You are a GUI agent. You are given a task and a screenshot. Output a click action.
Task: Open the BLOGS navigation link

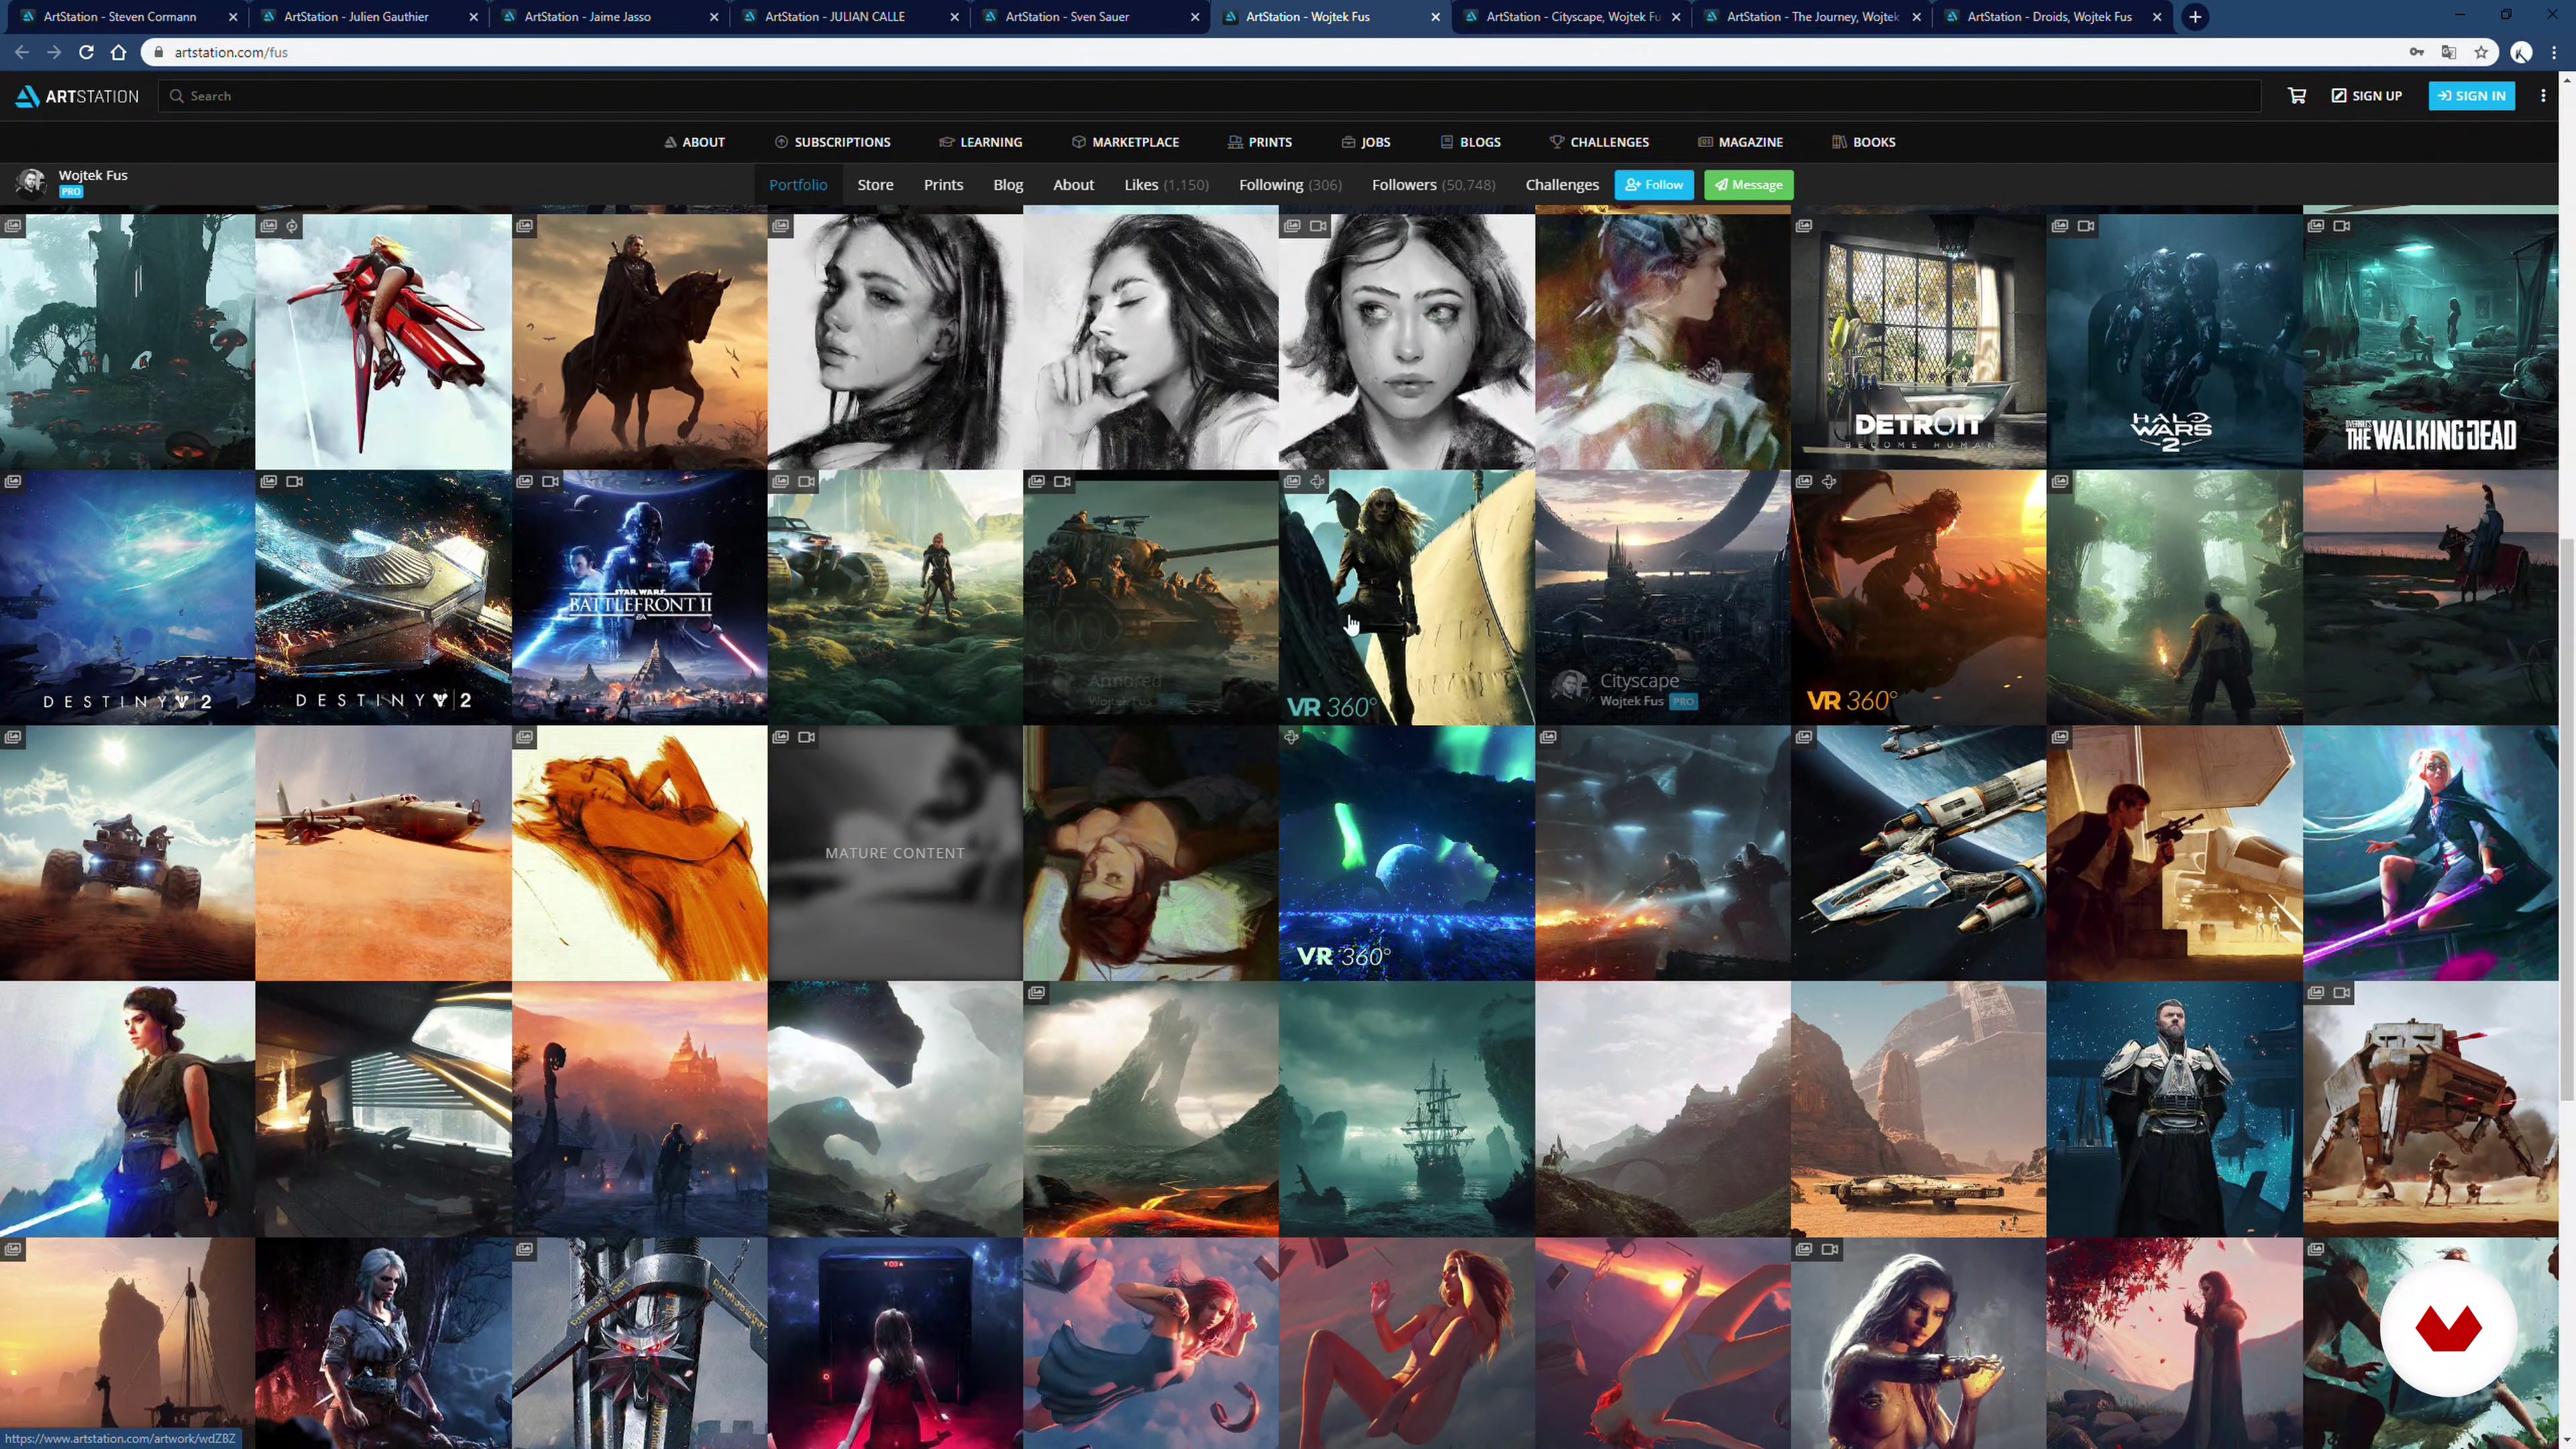pos(1471,142)
